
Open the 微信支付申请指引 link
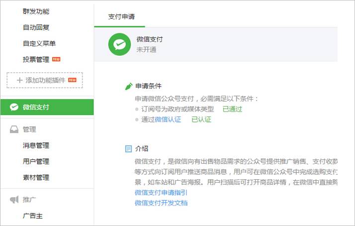click(161, 193)
